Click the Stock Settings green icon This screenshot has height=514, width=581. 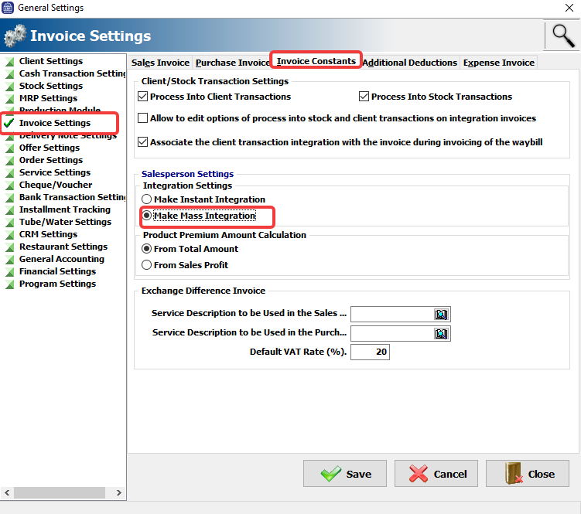(9, 87)
